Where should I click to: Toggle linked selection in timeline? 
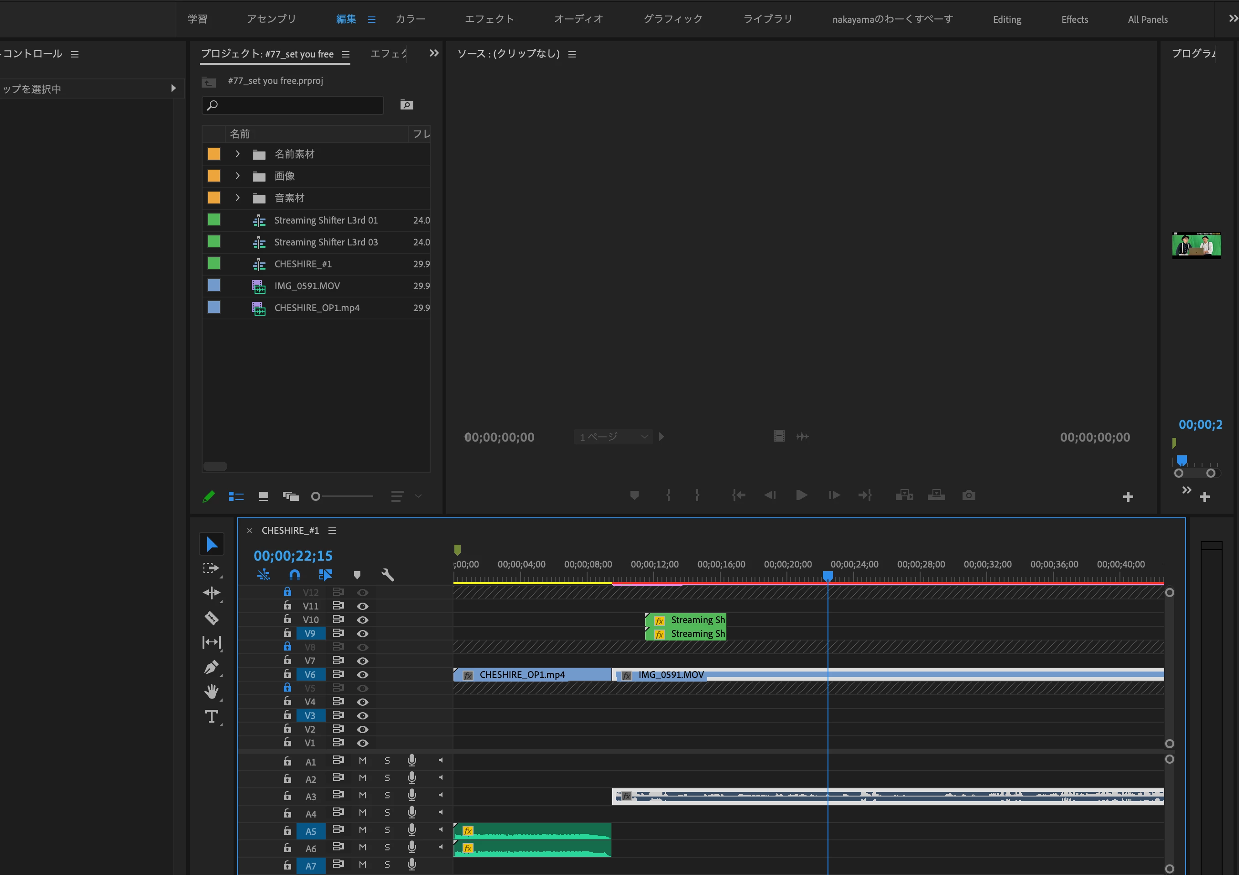coord(325,575)
